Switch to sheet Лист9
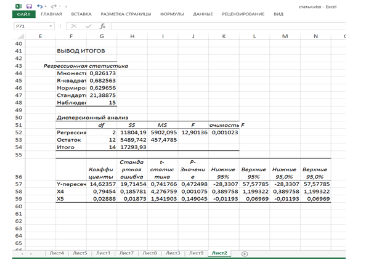 pos(196,253)
